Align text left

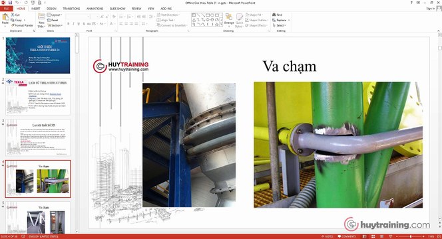pyautogui.click(x=121, y=24)
